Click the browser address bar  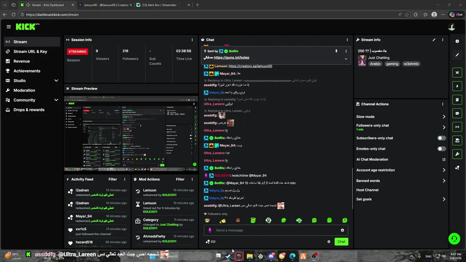(208, 15)
